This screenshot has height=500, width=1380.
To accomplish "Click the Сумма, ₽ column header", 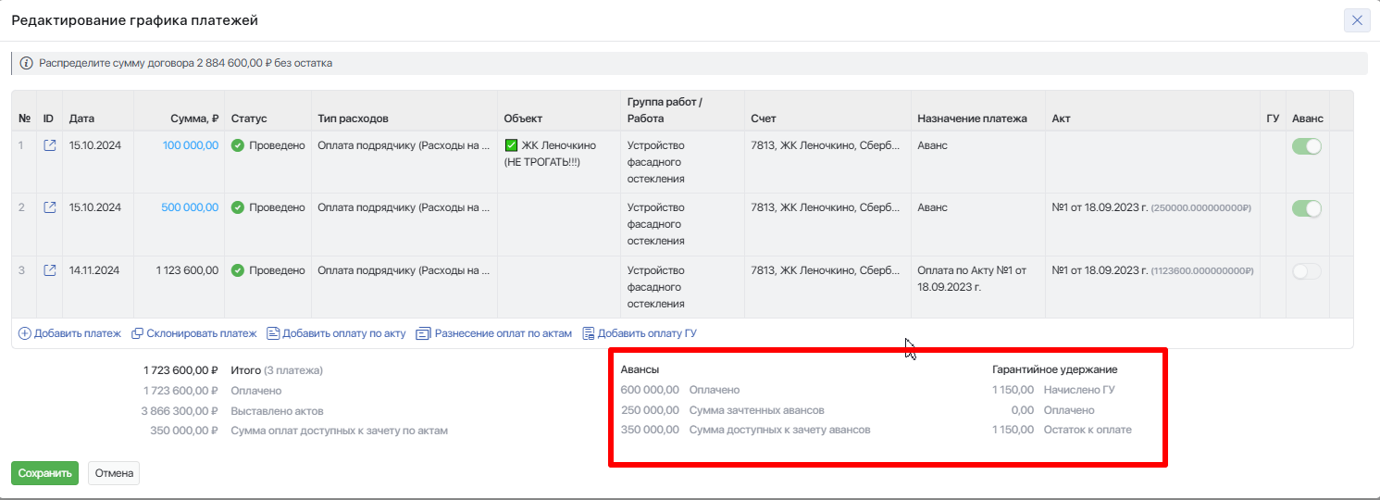I will click(x=194, y=119).
